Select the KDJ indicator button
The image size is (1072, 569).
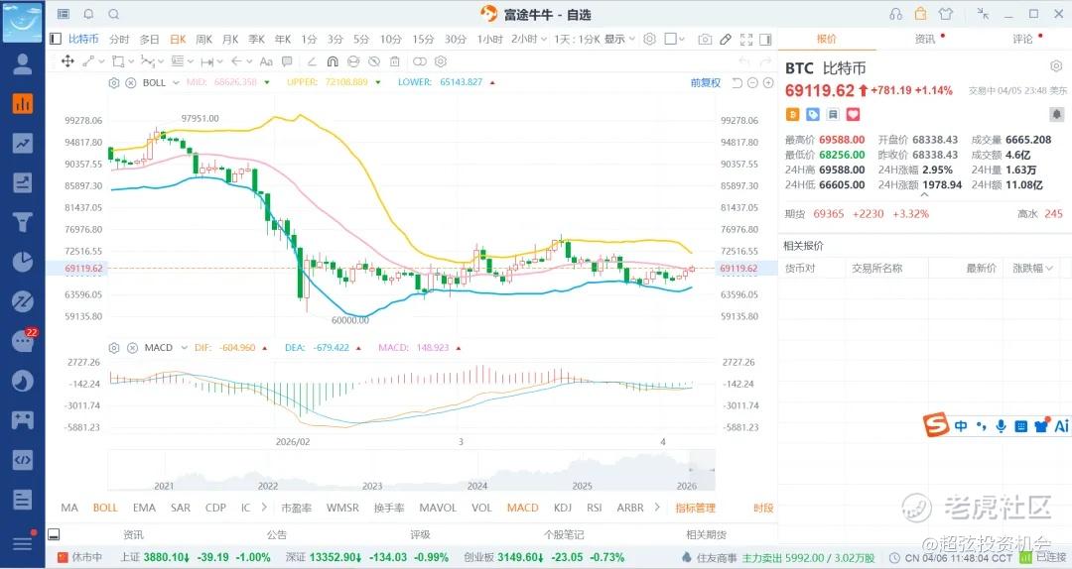tap(562, 508)
